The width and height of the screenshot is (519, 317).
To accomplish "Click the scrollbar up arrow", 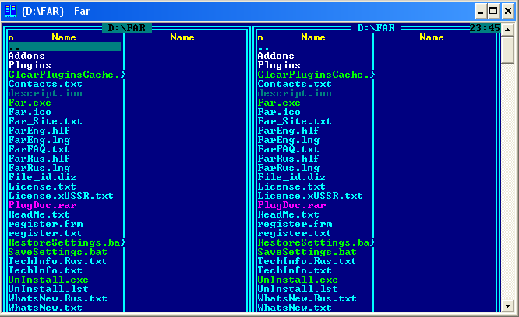I will pyautogui.click(x=507, y=30).
